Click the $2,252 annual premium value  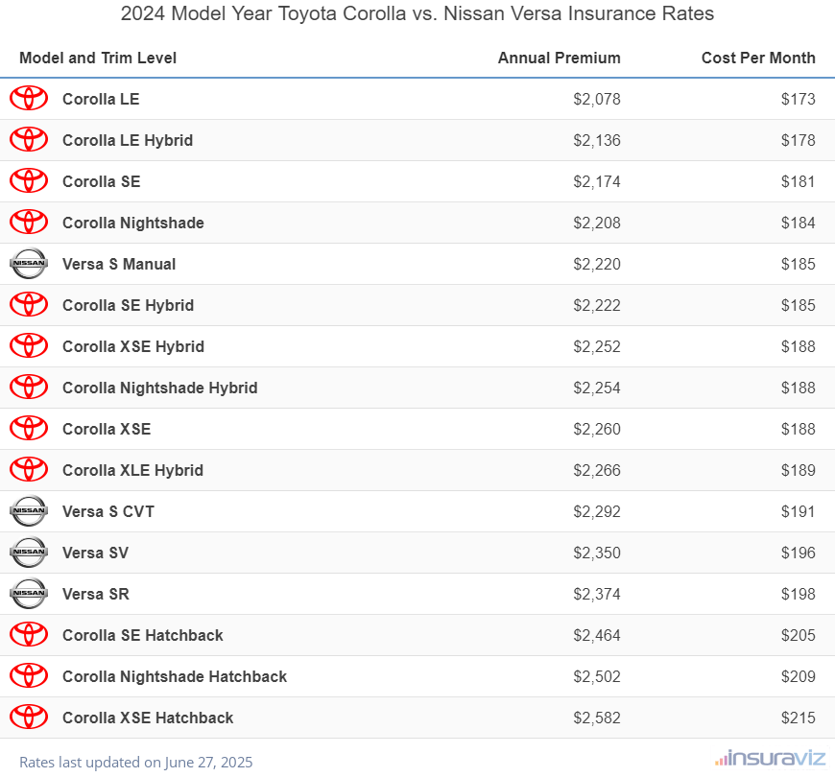click(x=597, y=346)
